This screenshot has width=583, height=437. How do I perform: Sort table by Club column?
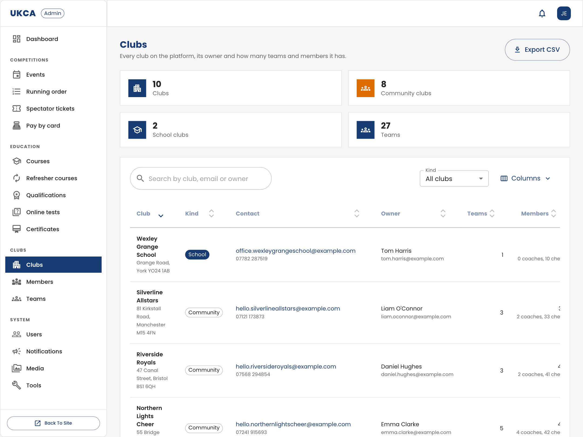[150, 214]
